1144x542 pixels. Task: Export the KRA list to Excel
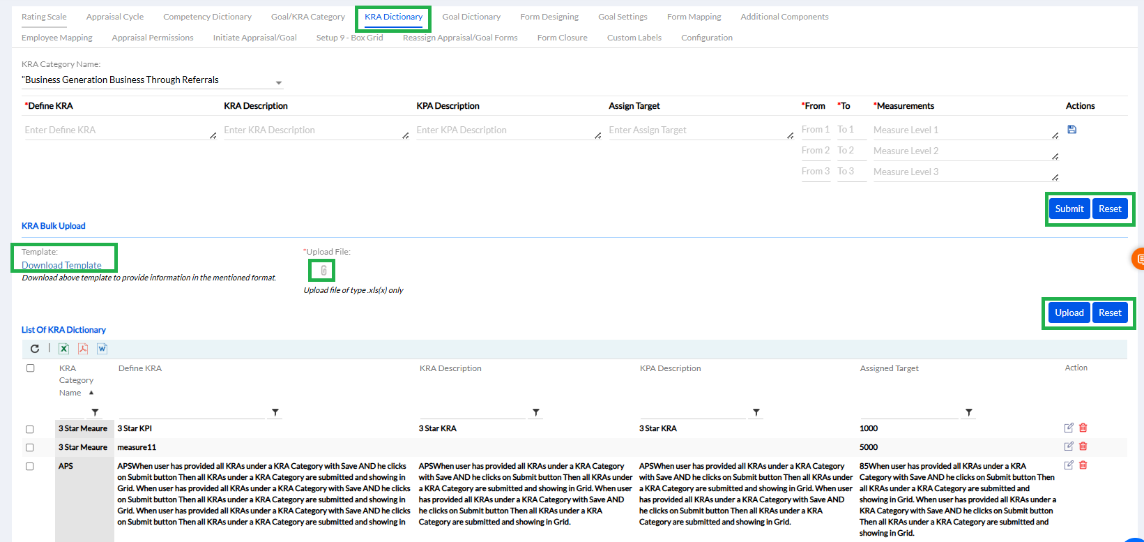pyautogui.click(x=63, y=349)
